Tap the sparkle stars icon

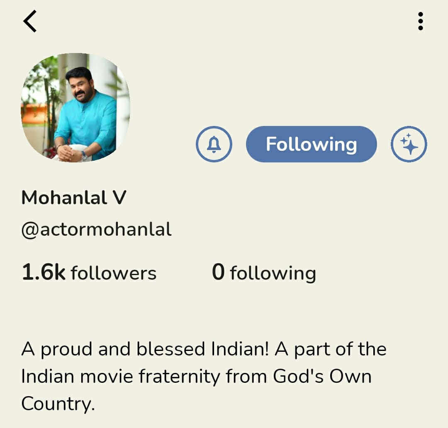tap(409, 144)
